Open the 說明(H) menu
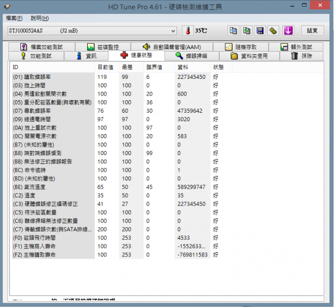This screenshot has height=307, width=334. coord(40,18)
